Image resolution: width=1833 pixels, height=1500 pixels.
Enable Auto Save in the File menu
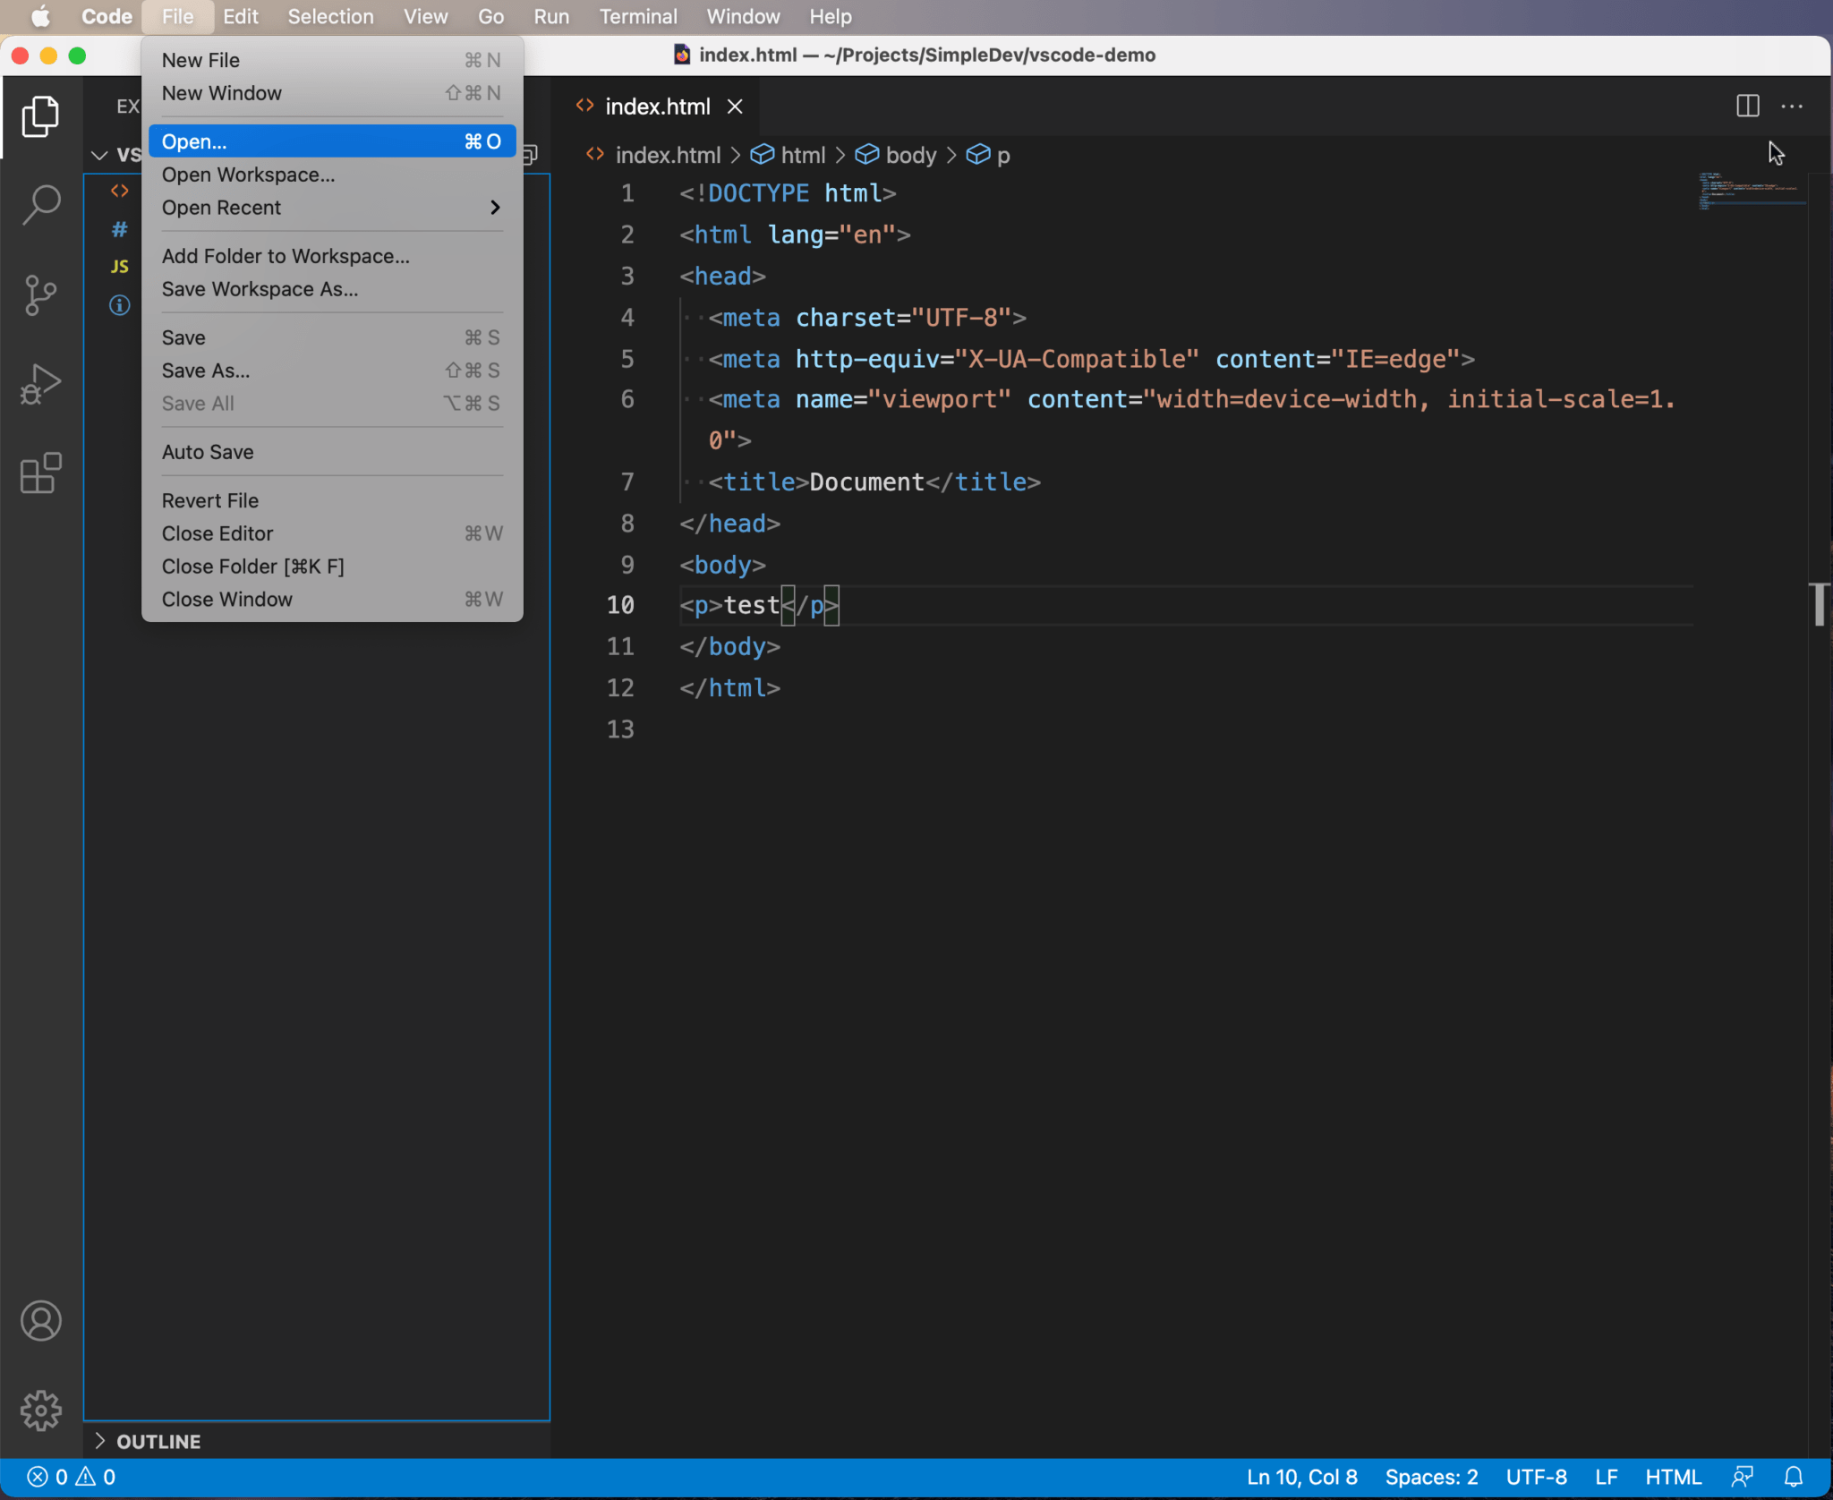[x=208, y=452]
